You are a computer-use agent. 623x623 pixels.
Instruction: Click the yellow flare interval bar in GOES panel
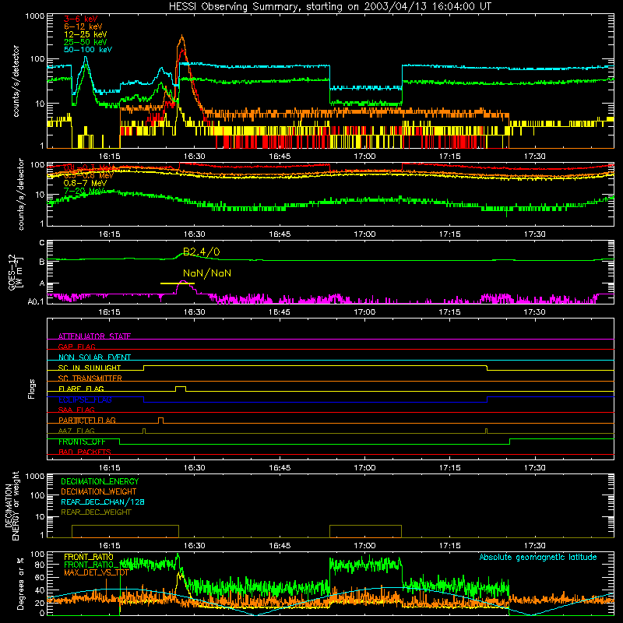(x=178, y=283)
